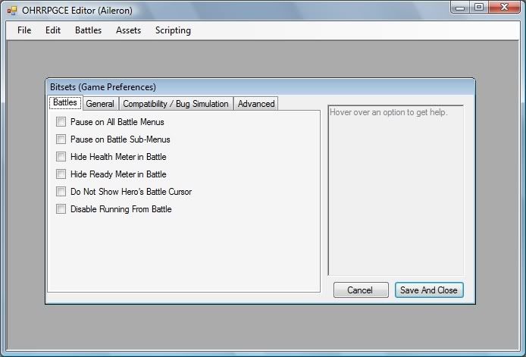This screenshot has width=526, height=357.
Task: Open the Edit menu
Action: [52, 30]
